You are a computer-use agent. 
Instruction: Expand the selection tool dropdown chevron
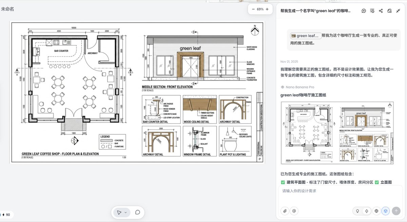point(126,212)
